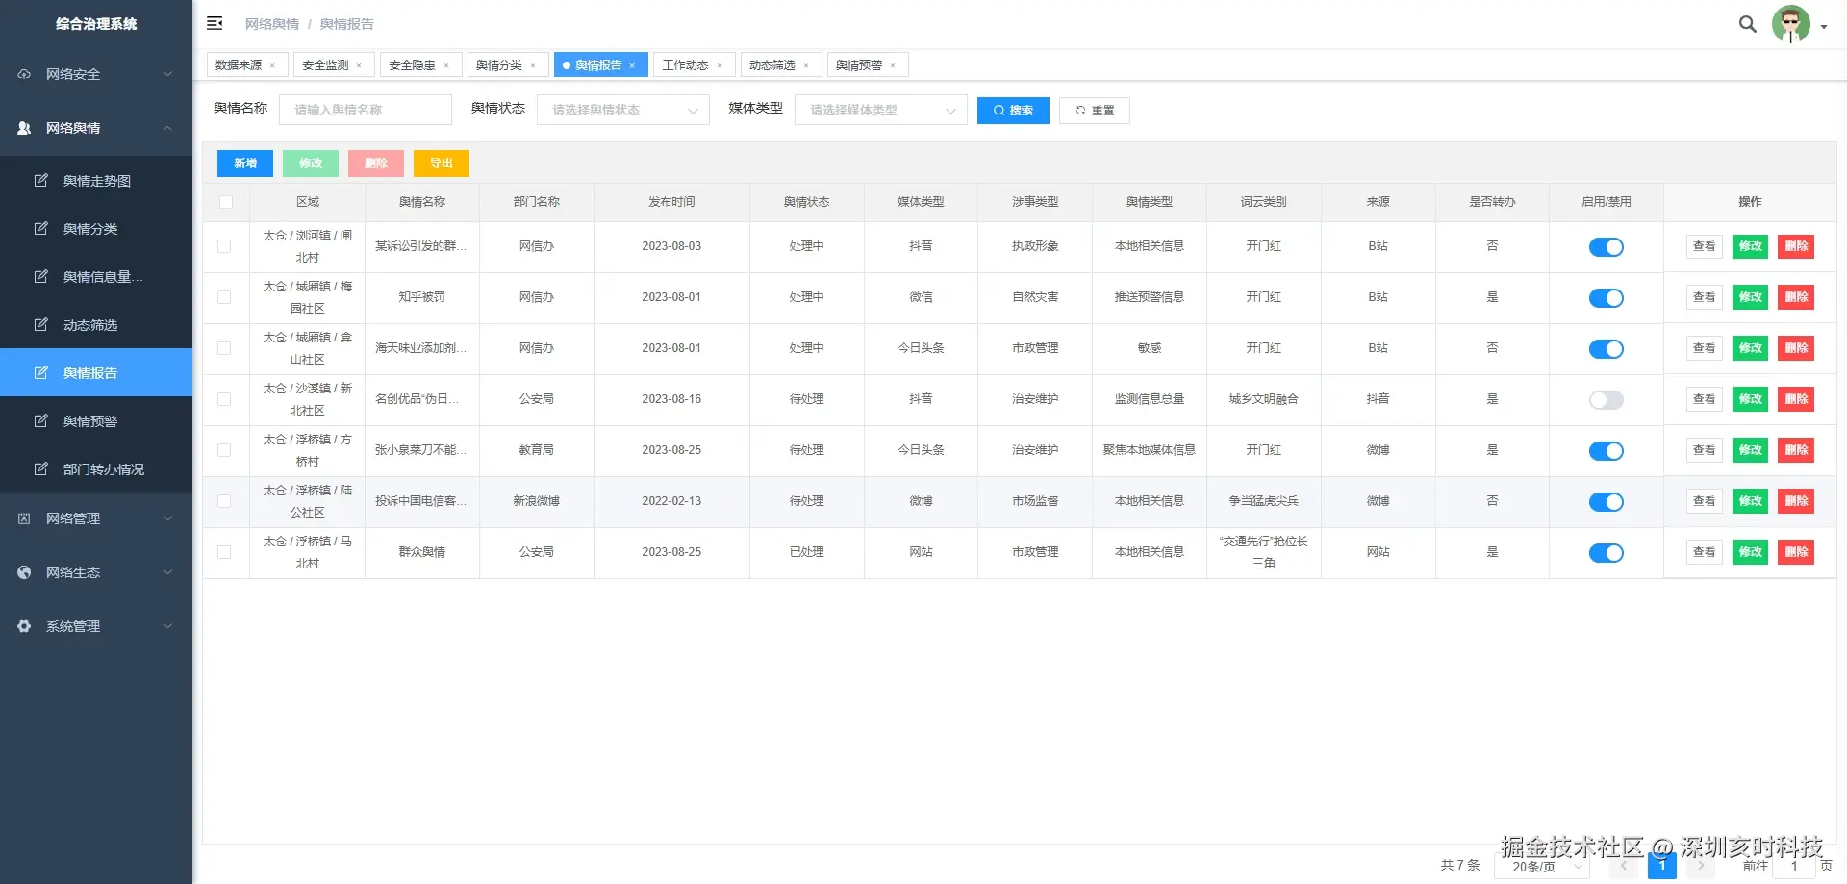The image size is (1847, 884).
Task: Open 舆情走势图 in sidebar
Action: (x=96, y=181)
